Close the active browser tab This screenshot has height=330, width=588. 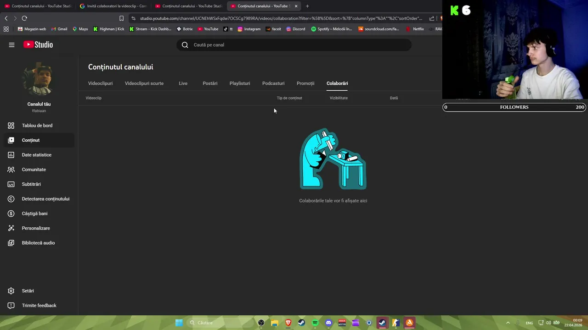tap(296, 6)
